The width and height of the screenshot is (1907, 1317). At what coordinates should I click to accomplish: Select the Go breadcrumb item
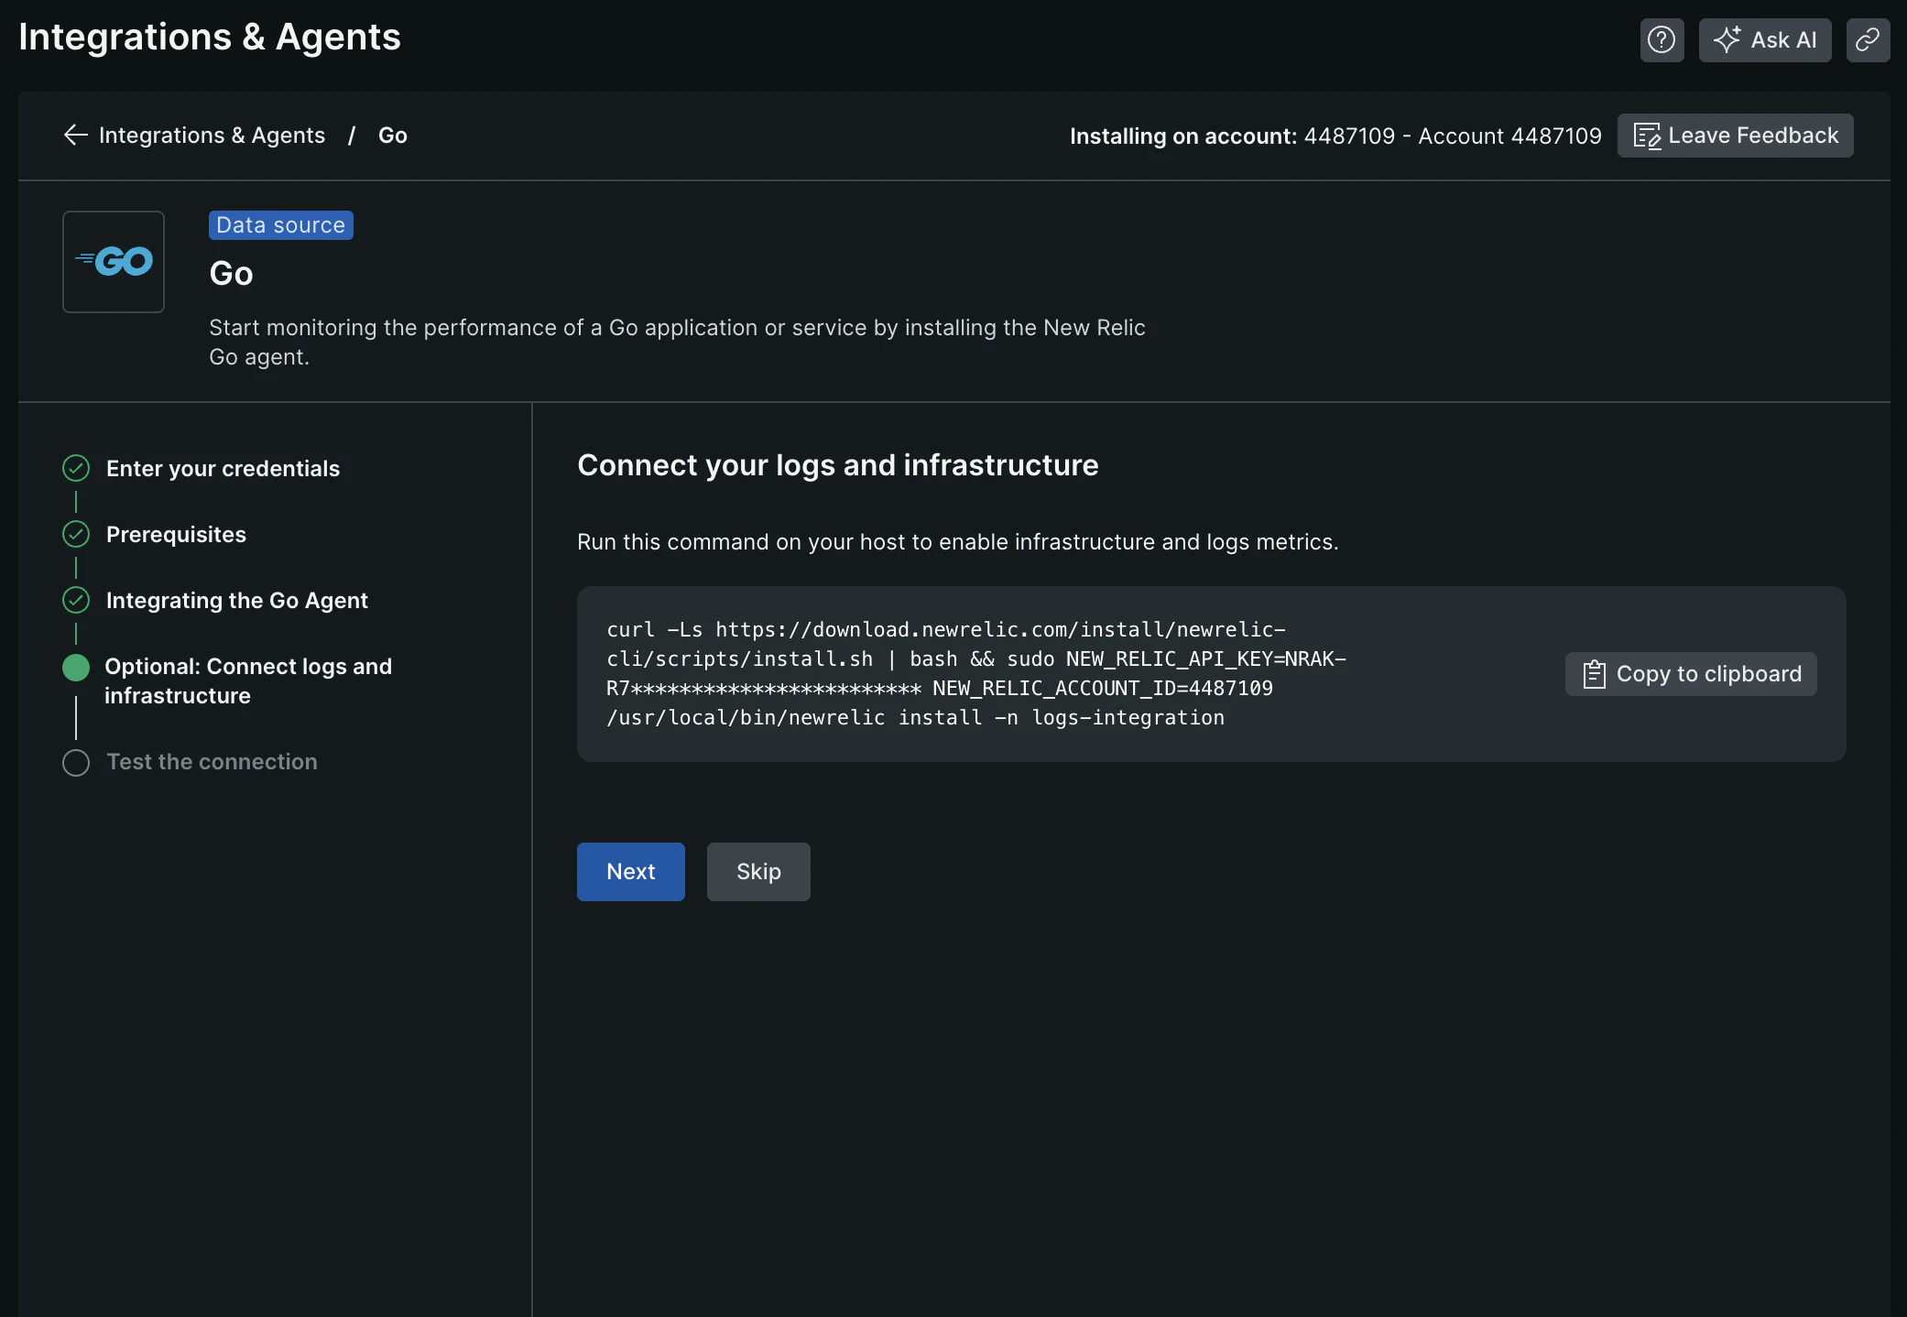tap(393, 136)
